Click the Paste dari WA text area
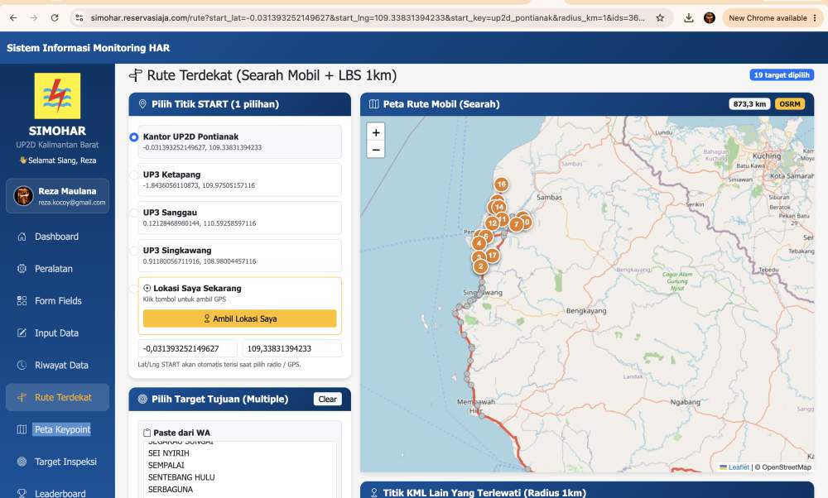Screen dimensions: 828x498 pos(240,470)
